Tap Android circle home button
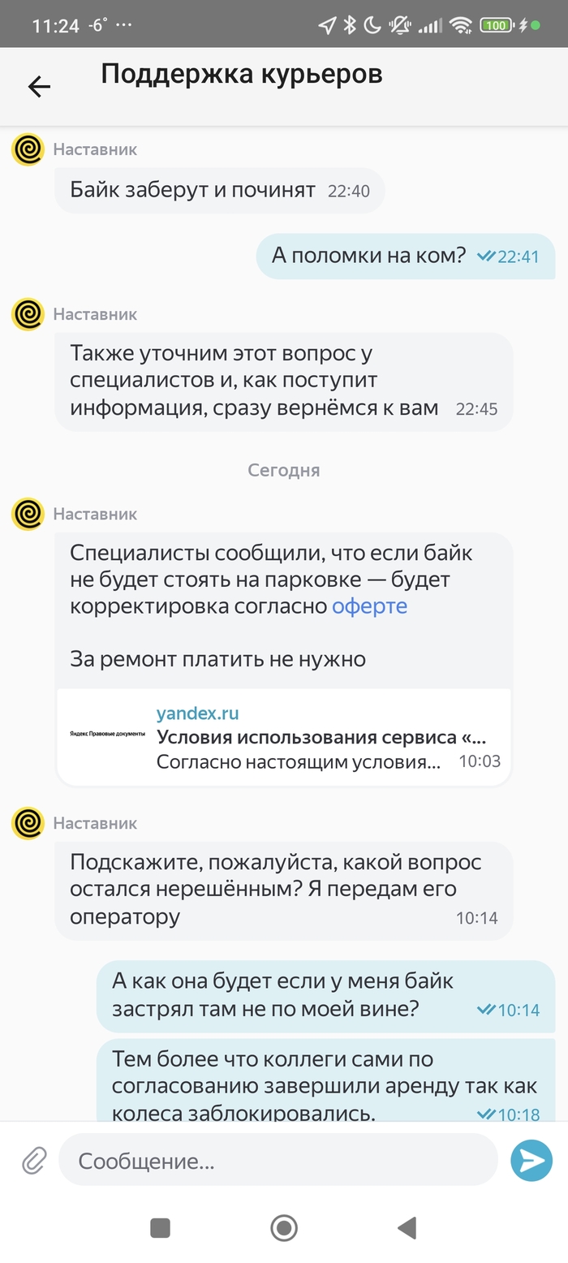Viewport: 568px width, 1263px height. [x=284, y=1227]
